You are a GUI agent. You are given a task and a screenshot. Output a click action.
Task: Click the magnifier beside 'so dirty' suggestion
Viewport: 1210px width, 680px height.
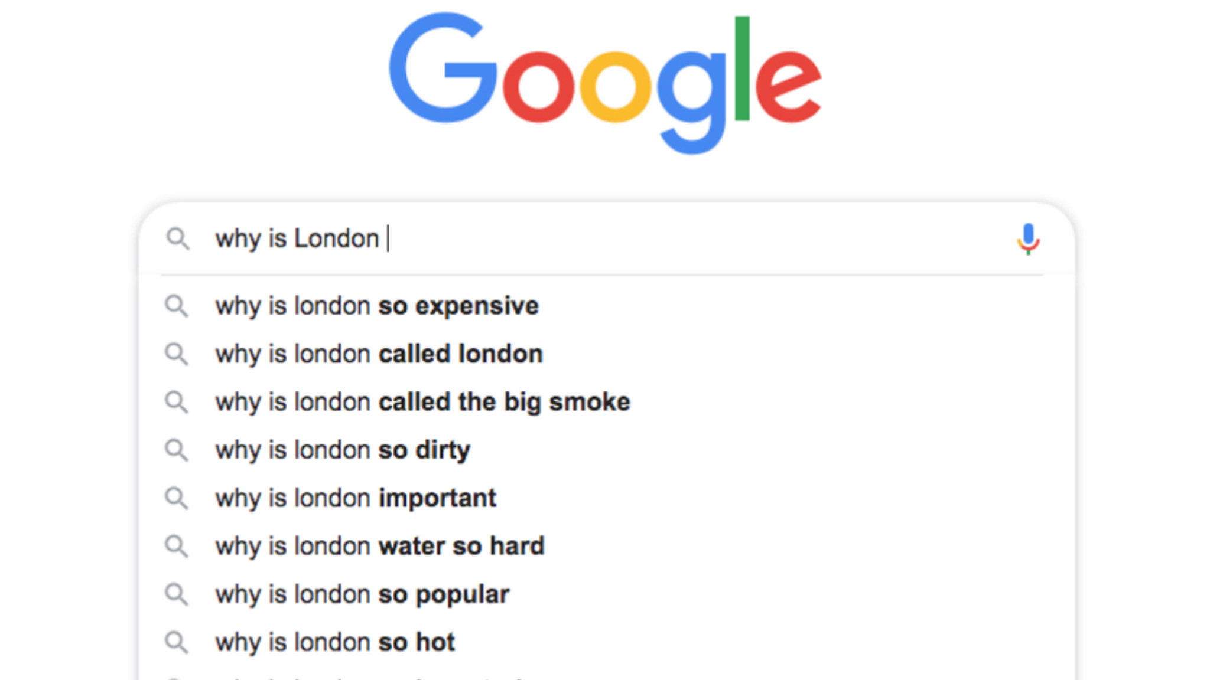176,450
